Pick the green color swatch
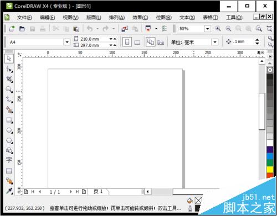Viewport: 277px width, 216px height. coord(270,163)
